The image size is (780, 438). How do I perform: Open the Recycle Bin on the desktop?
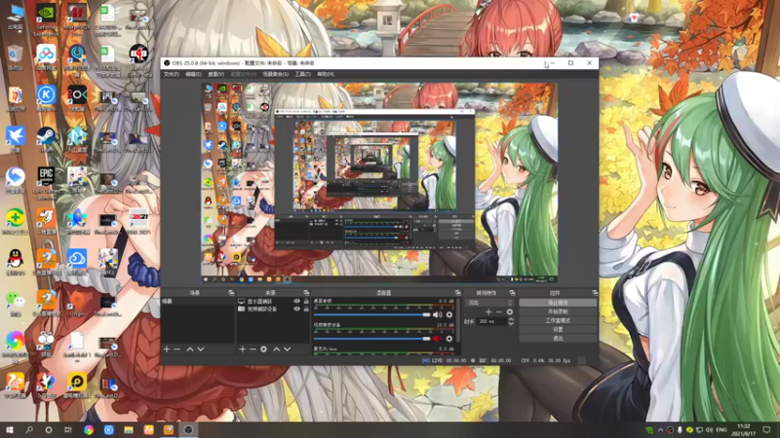pos(16,56)
